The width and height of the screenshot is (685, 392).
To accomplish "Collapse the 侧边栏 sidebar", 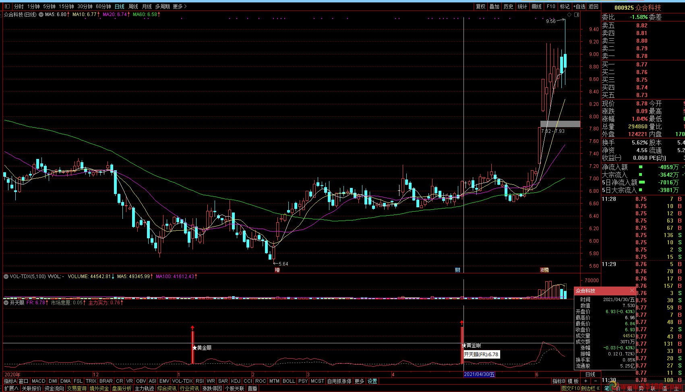I will coord(590,388).
